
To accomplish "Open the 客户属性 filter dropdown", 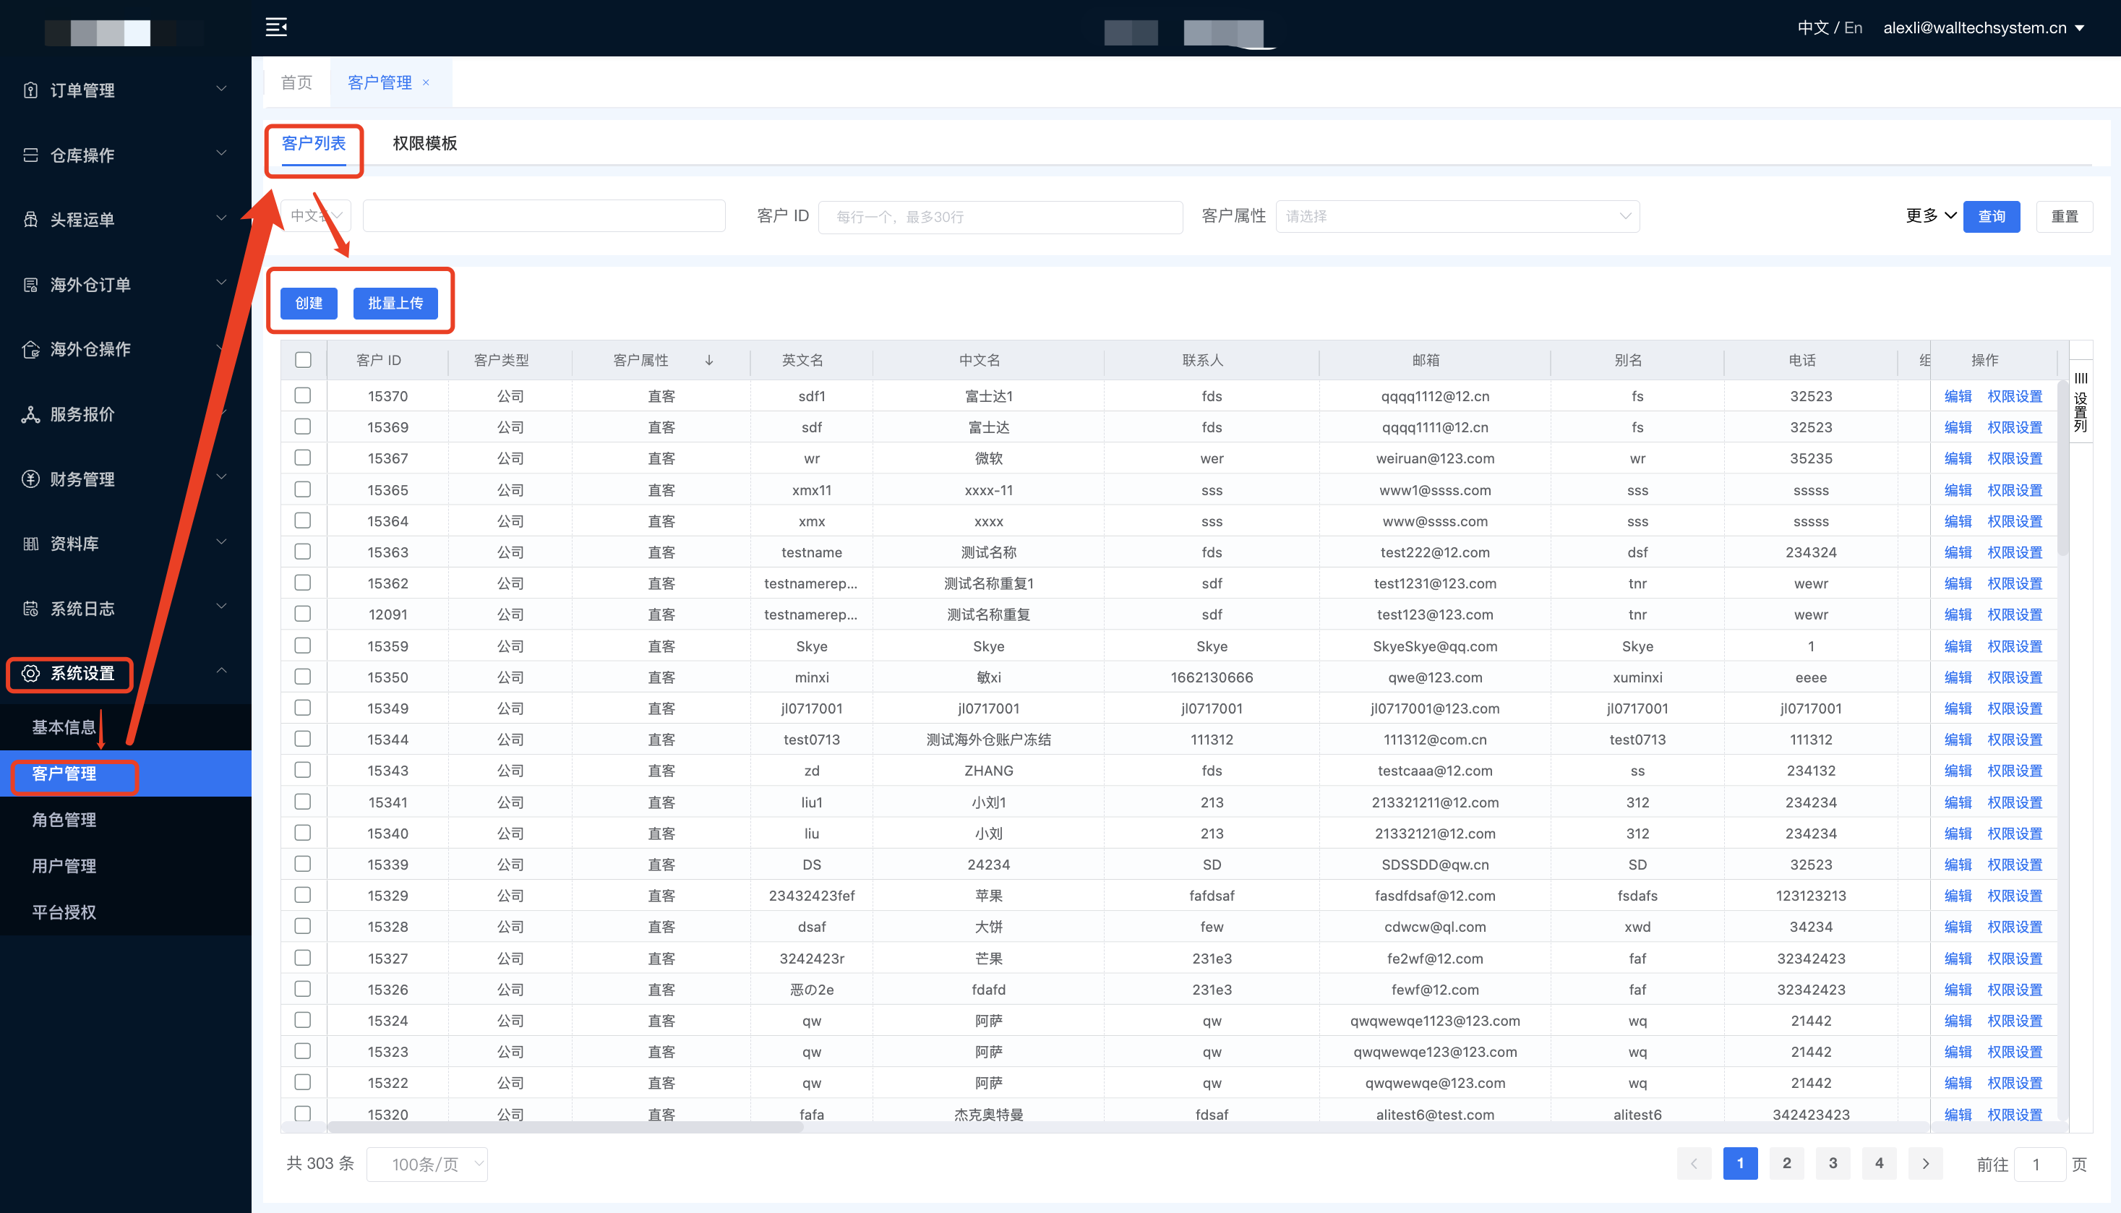I will point(1457,217).
